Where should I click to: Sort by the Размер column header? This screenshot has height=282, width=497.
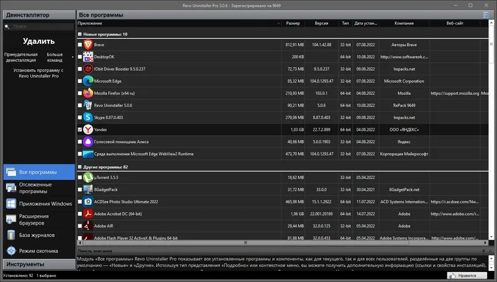point(293,24)
